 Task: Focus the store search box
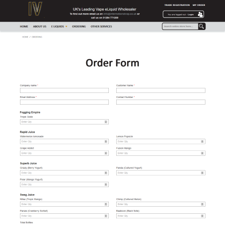coord(180,26)
